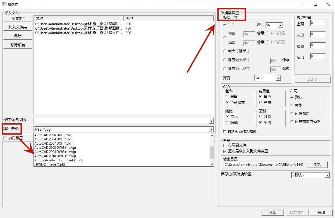Select 模型 layout option
335x218 pixels.
tap(292, 106)
